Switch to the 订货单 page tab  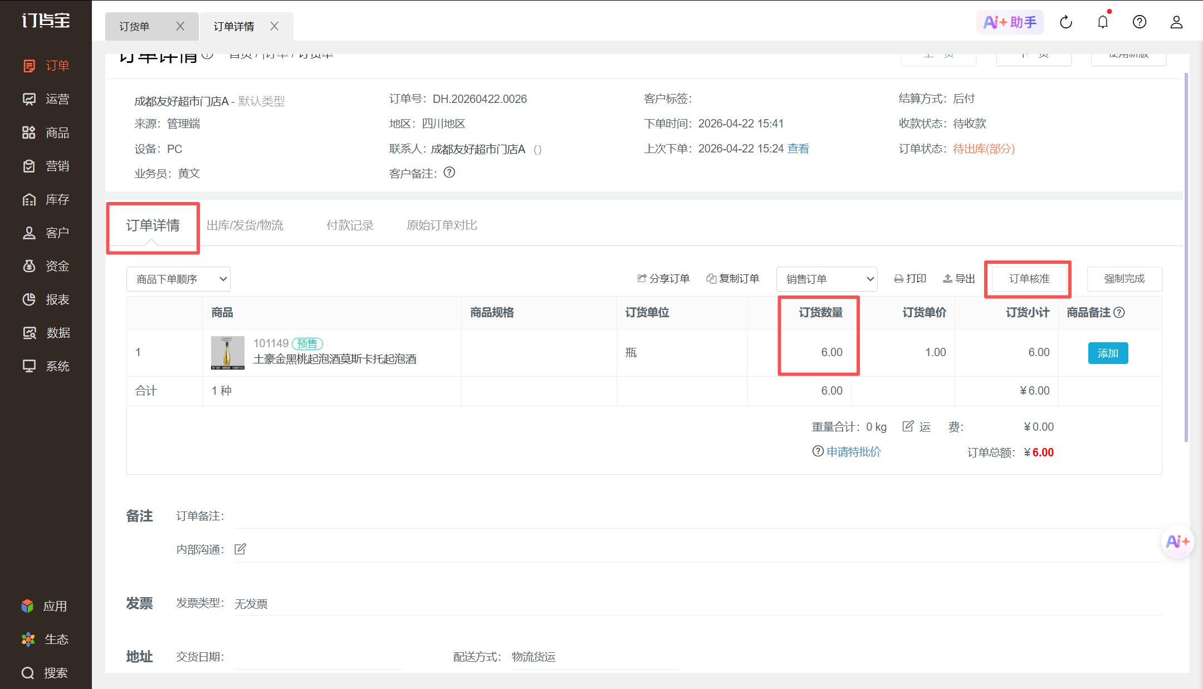click(x=134, y=26)
